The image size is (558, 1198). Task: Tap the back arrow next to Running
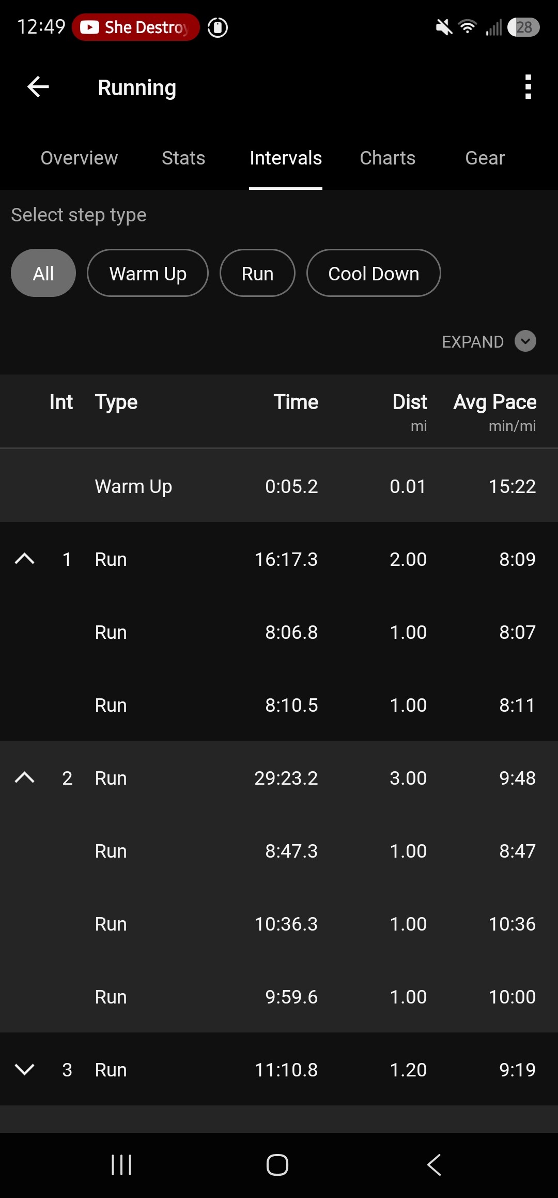click(x=38, y=87)
